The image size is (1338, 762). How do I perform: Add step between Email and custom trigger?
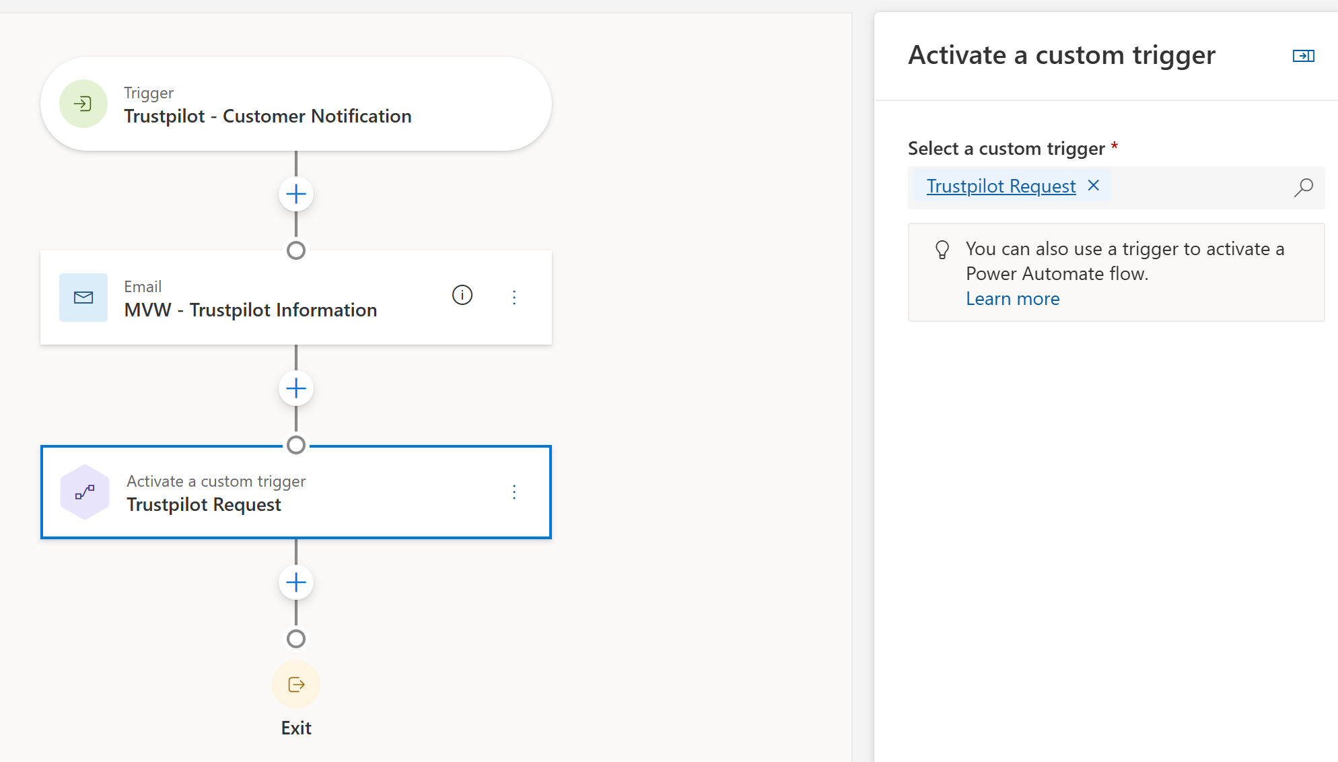[x=296, y=388]
